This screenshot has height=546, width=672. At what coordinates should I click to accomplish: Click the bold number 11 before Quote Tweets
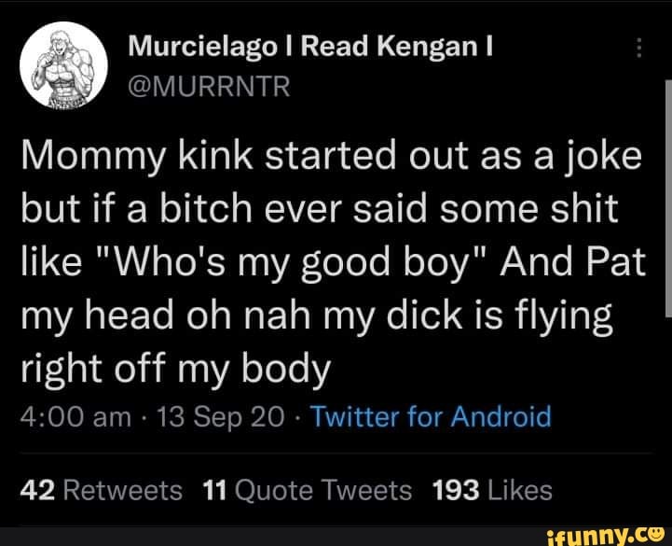(x=214, y=491)
